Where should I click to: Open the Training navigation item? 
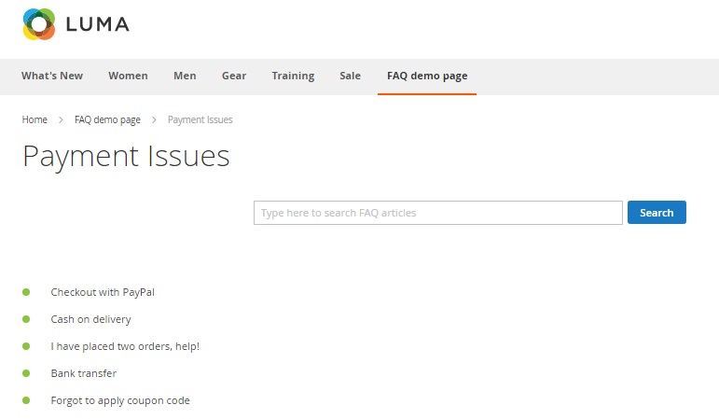293,77
